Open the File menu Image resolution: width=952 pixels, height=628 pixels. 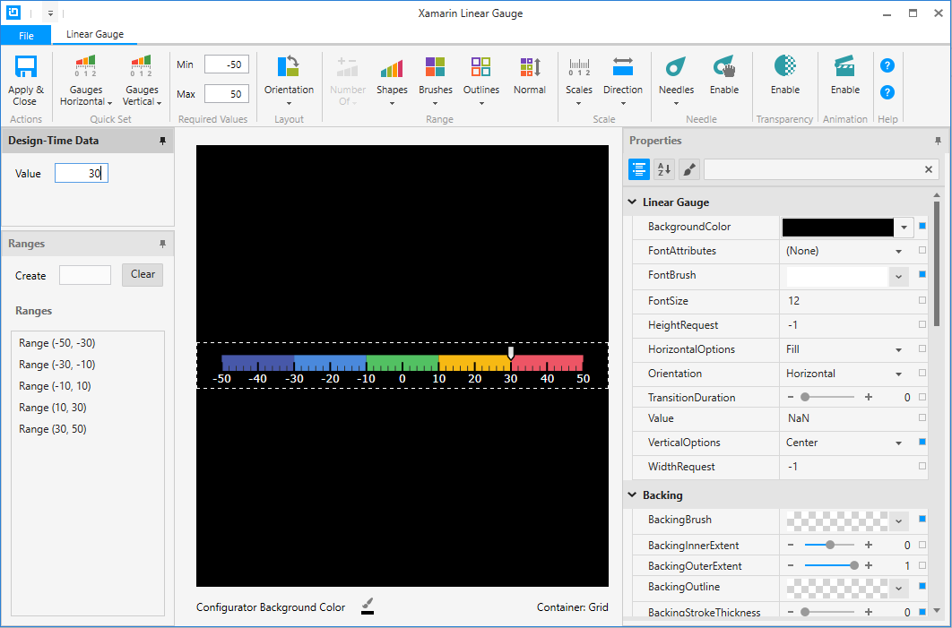26,35
